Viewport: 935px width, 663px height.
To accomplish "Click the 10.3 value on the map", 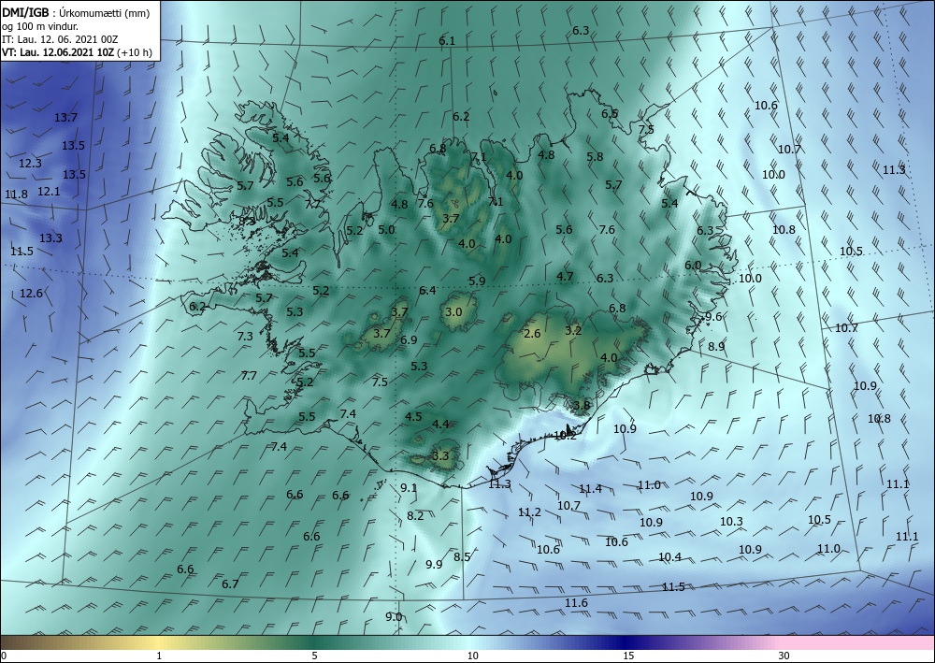I will tap(732, 522).
